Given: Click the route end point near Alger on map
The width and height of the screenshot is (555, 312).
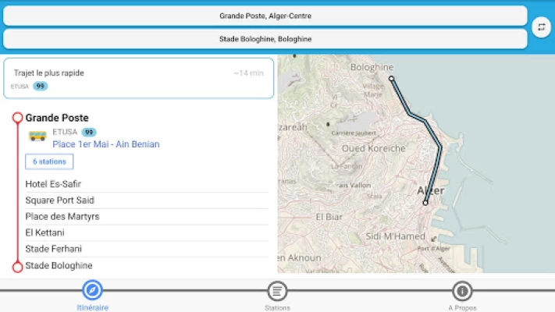Looking at the screenshot, I should click(x=425, y=203).
